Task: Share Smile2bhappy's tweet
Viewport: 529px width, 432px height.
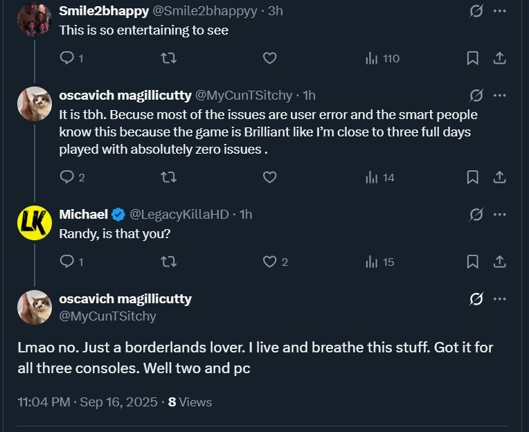Action: 499,59
